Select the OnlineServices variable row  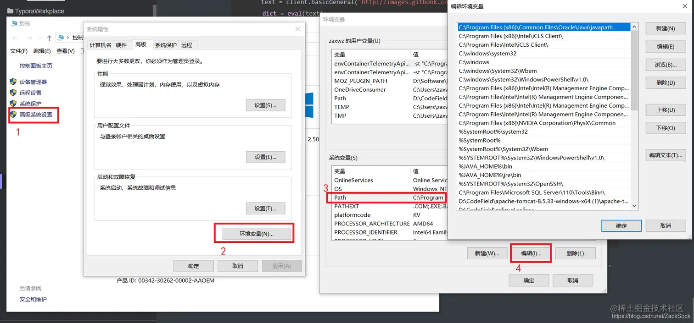tap(389, 180)
